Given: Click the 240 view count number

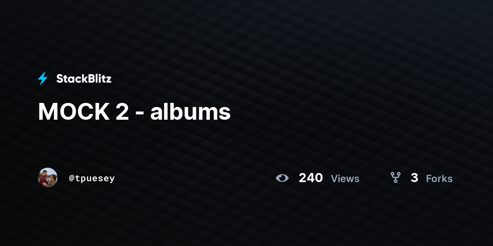Looking at the screenshot, I should pos(311,178).
